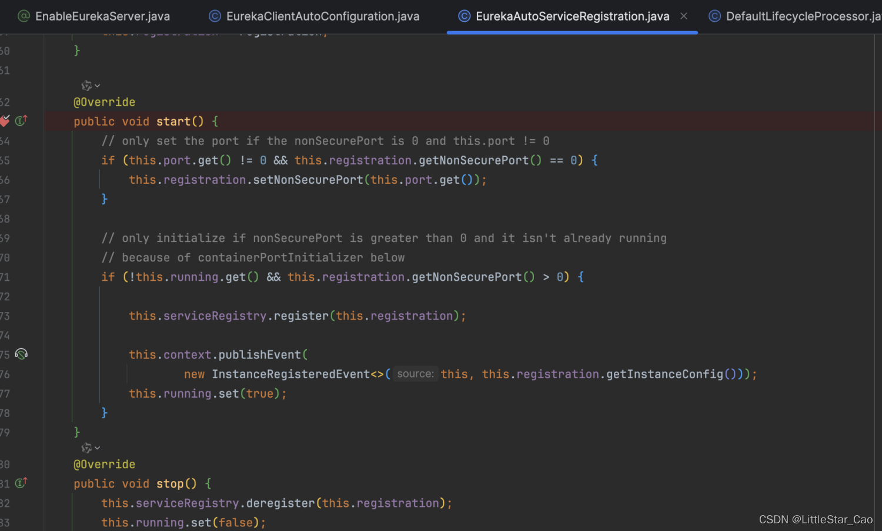Click the deregister method call
Viewport: 882px width, 531px height.
280,503
